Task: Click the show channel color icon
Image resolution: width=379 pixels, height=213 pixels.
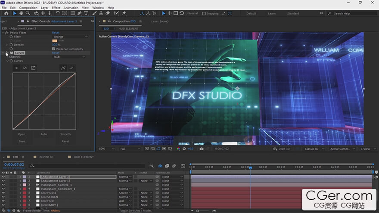Action: [x=178, y=149]
